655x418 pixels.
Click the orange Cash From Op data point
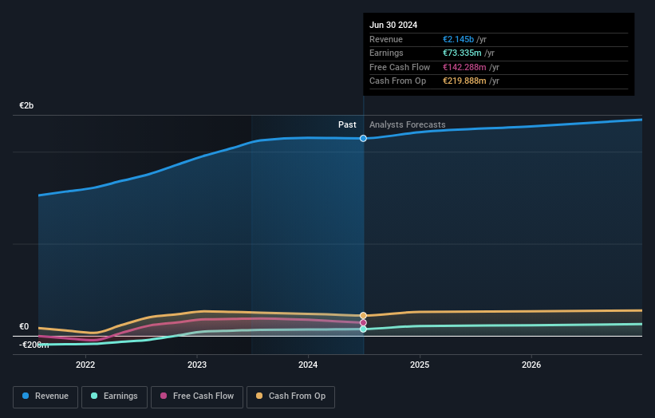(364, 315)
